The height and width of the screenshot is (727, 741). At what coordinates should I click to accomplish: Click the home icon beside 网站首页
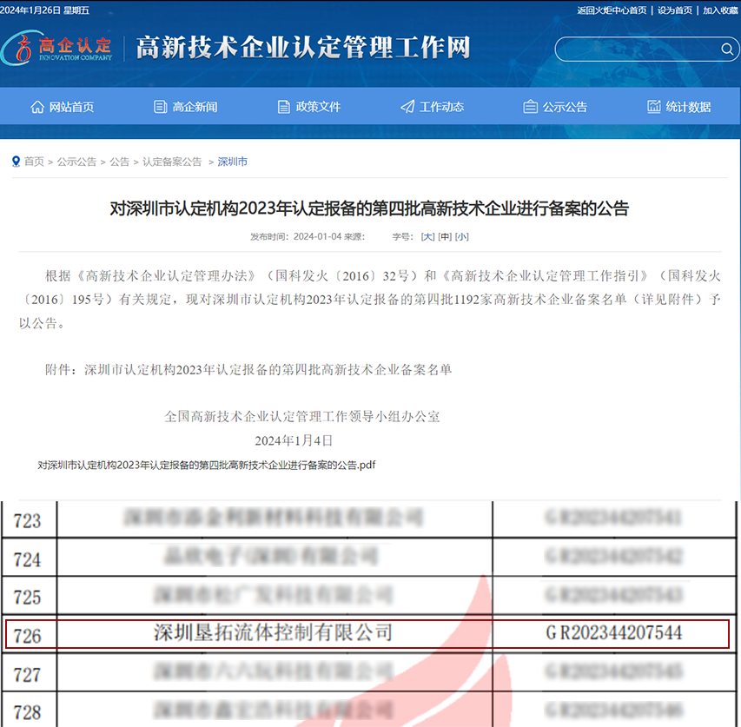point(37,107)
